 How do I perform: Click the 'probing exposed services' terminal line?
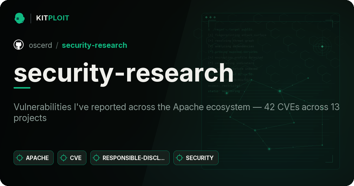(x=232, y=52)
